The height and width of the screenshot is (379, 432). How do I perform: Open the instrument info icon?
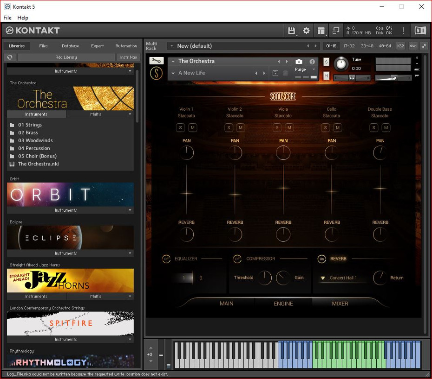point(312,62)
